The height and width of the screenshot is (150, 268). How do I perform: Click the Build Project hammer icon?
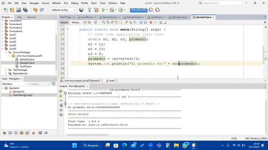tap(89, 10)
